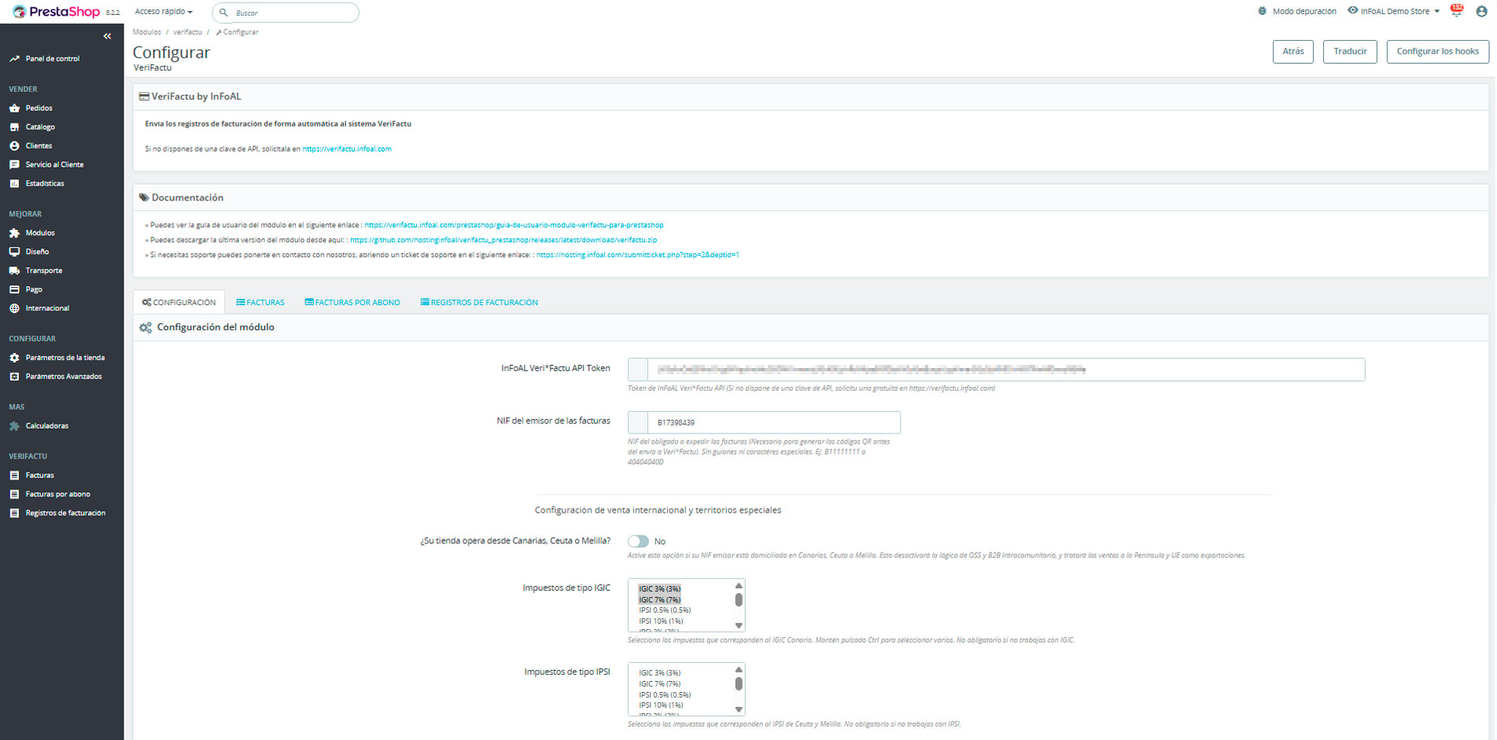The width and height of the screenshot is (1497, 740).
Task: Toggle the Canarias, Ceuta o Melilla switch
Action: (638, 541)
